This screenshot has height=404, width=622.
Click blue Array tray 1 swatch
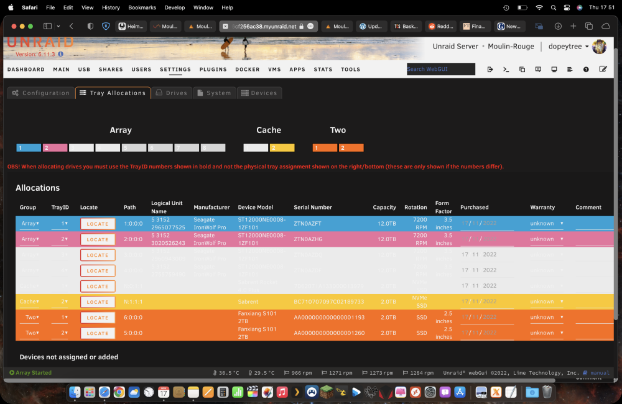(29, 148)
